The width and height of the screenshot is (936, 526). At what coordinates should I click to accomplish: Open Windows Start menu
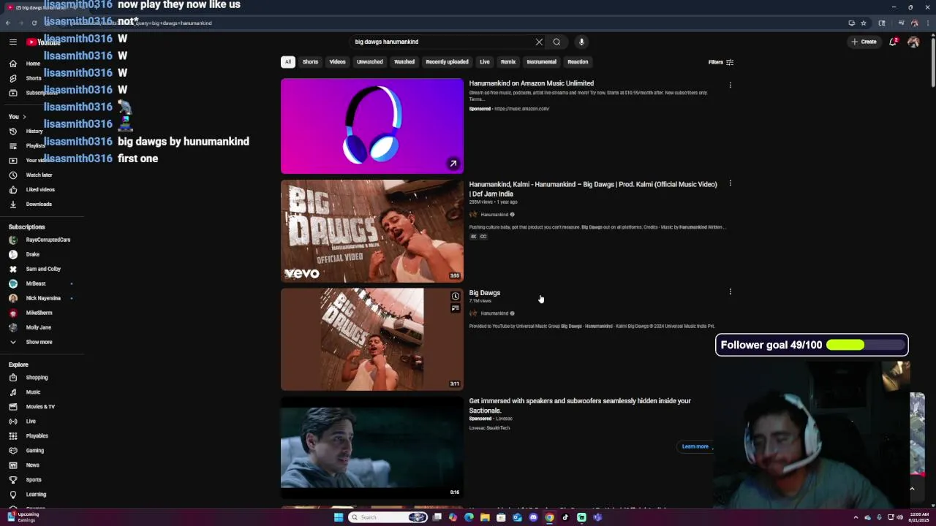click(339, 517)
